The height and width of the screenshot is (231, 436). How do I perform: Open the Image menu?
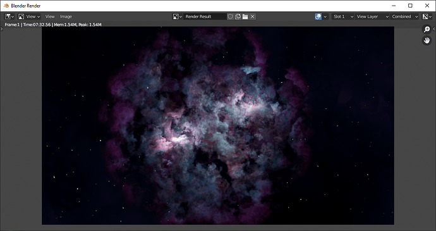point(66,16)
